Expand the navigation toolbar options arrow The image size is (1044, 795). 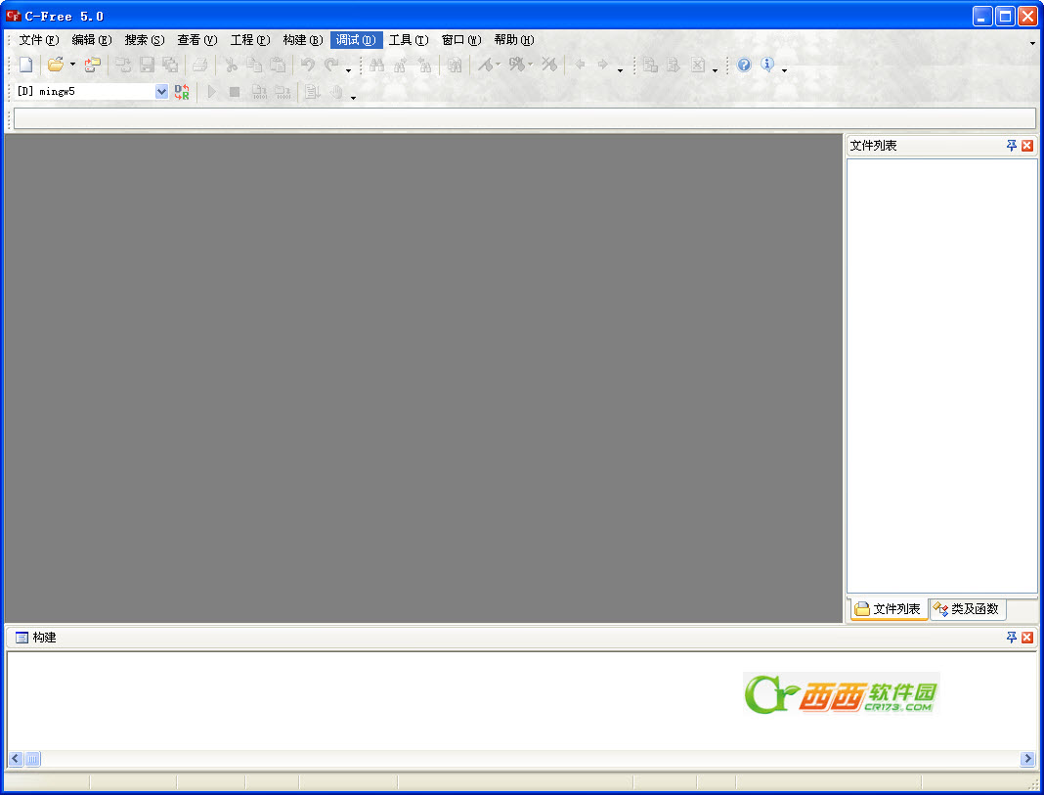pos(621,69)
